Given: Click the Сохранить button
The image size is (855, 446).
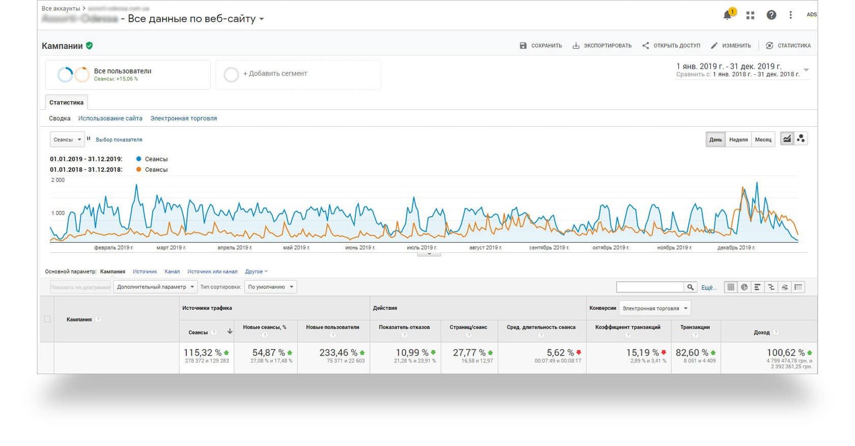Looking at the screenshot, I should pyautogui.click(x=540, y=46).
